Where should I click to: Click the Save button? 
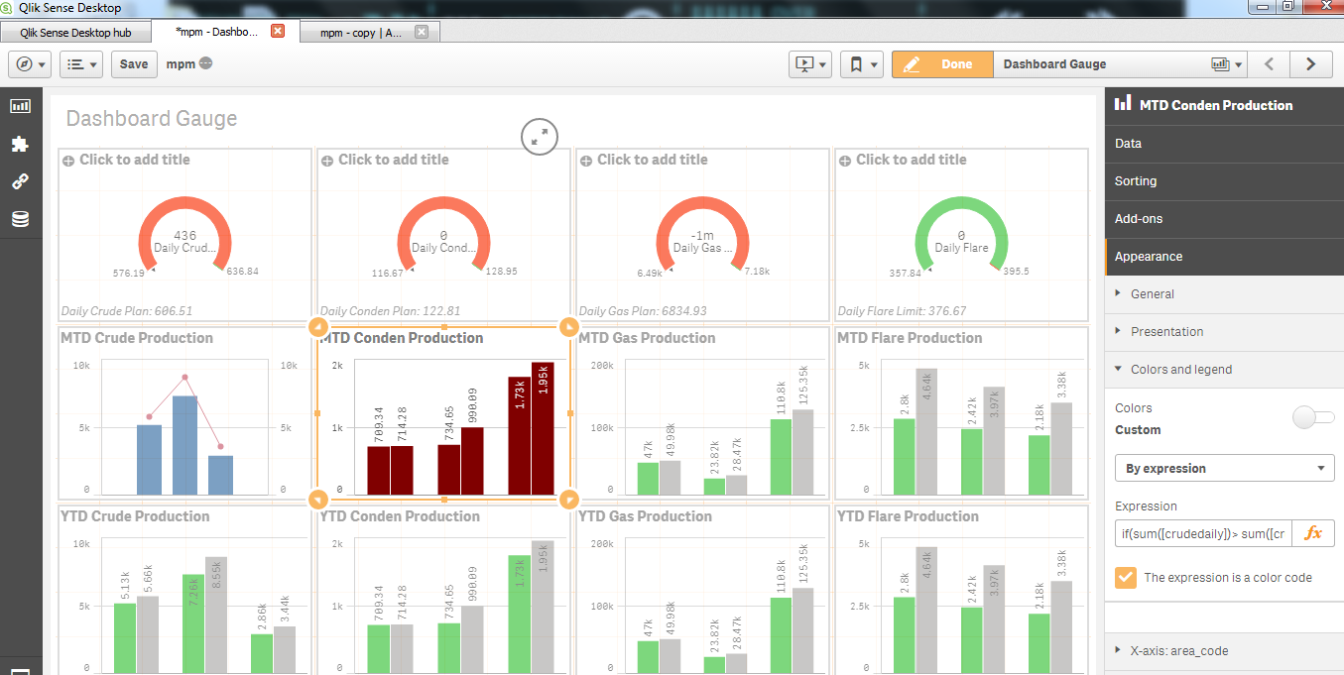point(134,64)
